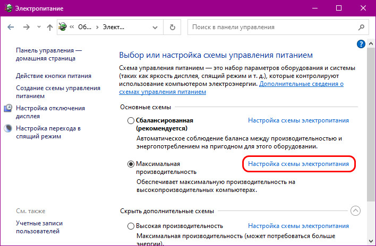Open the address bar history dropdown
Image resolution: width=376 pixels, height=246 pixels.
156,27
